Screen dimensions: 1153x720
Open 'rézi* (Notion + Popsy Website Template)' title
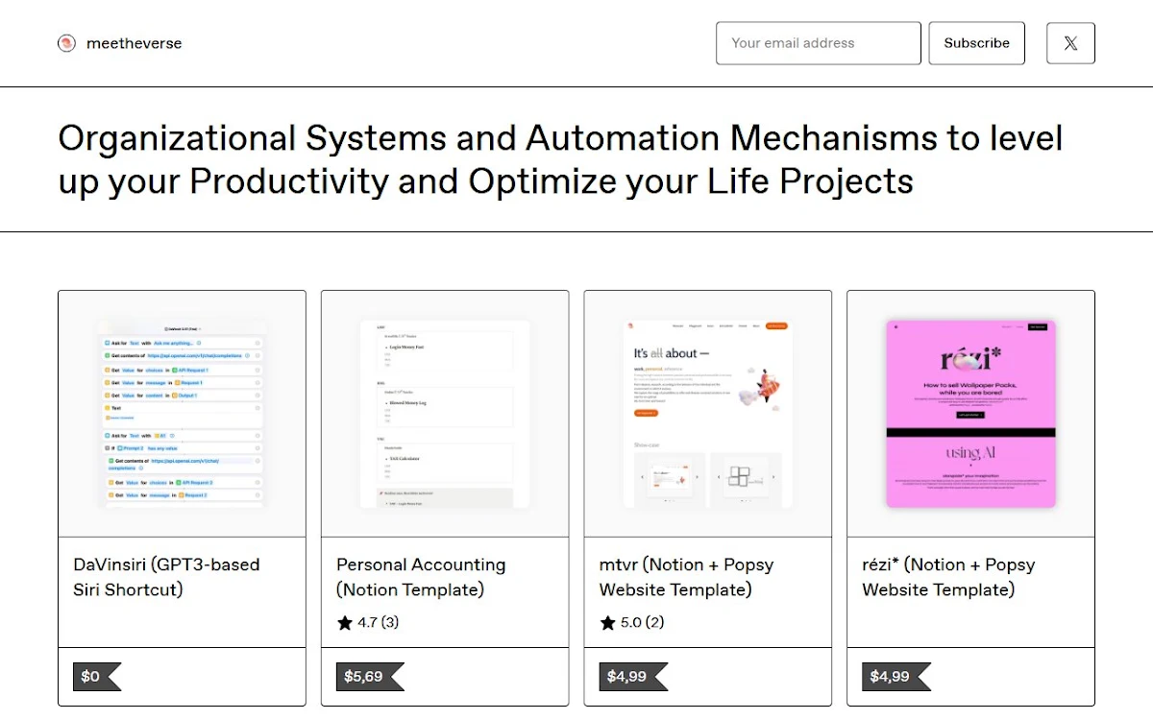point(948,577)
